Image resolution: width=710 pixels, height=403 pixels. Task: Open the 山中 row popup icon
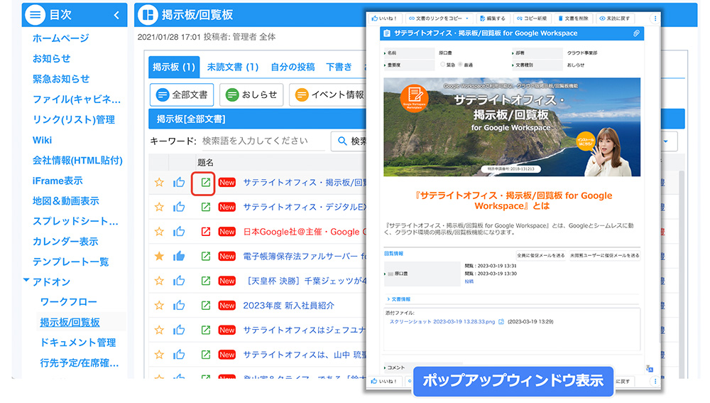pyautogui.click(x=206, y=355)
